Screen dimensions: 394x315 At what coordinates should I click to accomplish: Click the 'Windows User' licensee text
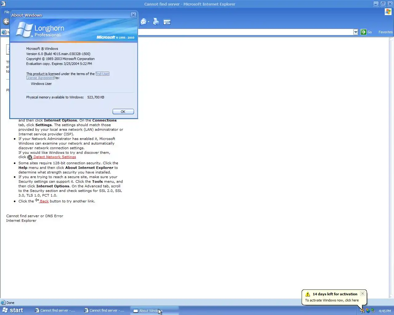tap(41, 84)
